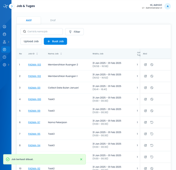176x170 pixels.
Task: Expand the sidebar with the chevron button
Action: coord(11,6)
